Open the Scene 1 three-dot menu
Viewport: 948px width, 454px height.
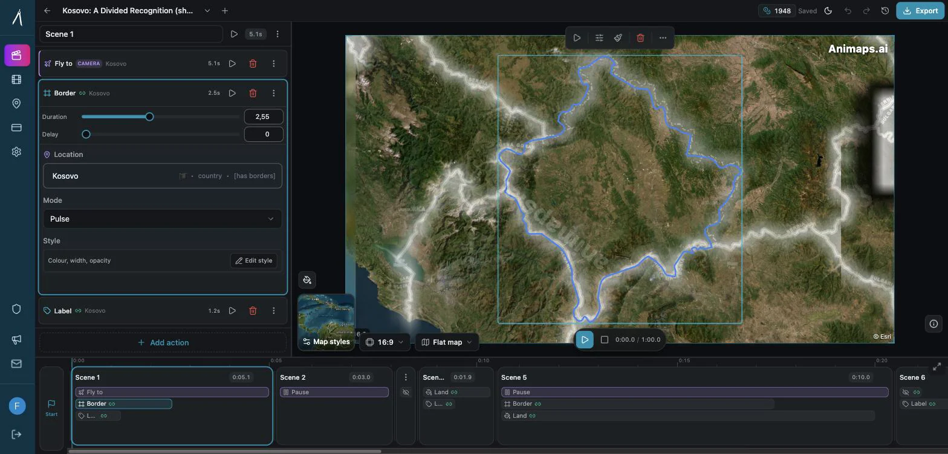coord(278,34)
